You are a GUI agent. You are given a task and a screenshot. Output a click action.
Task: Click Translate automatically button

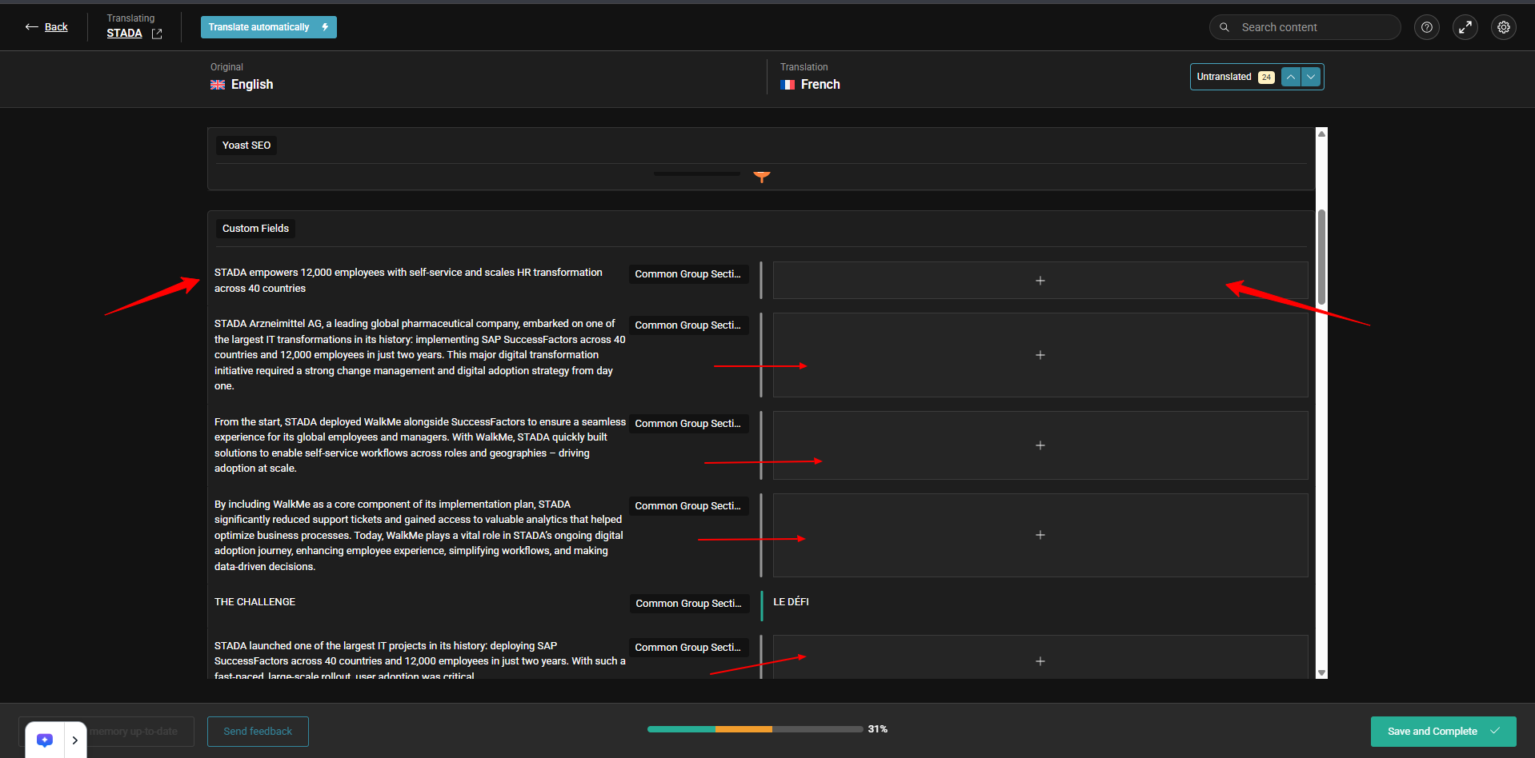pyautogui.click(x=268, y=27)
